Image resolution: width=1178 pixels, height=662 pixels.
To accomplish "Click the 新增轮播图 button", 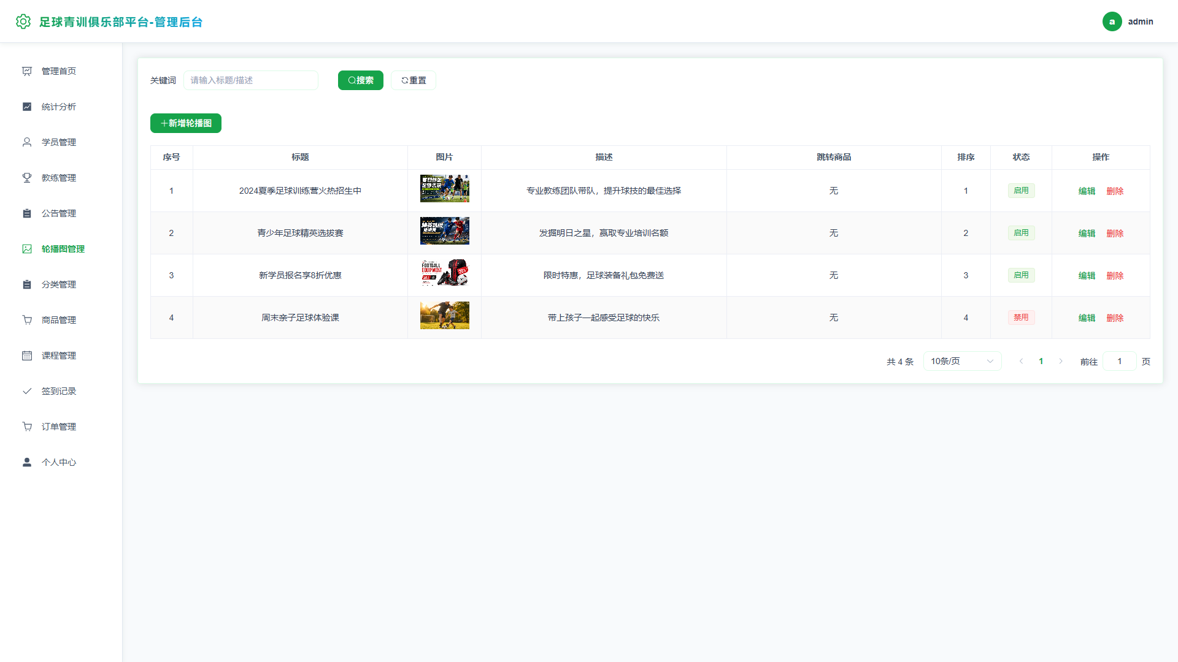I will click(186, 123).
